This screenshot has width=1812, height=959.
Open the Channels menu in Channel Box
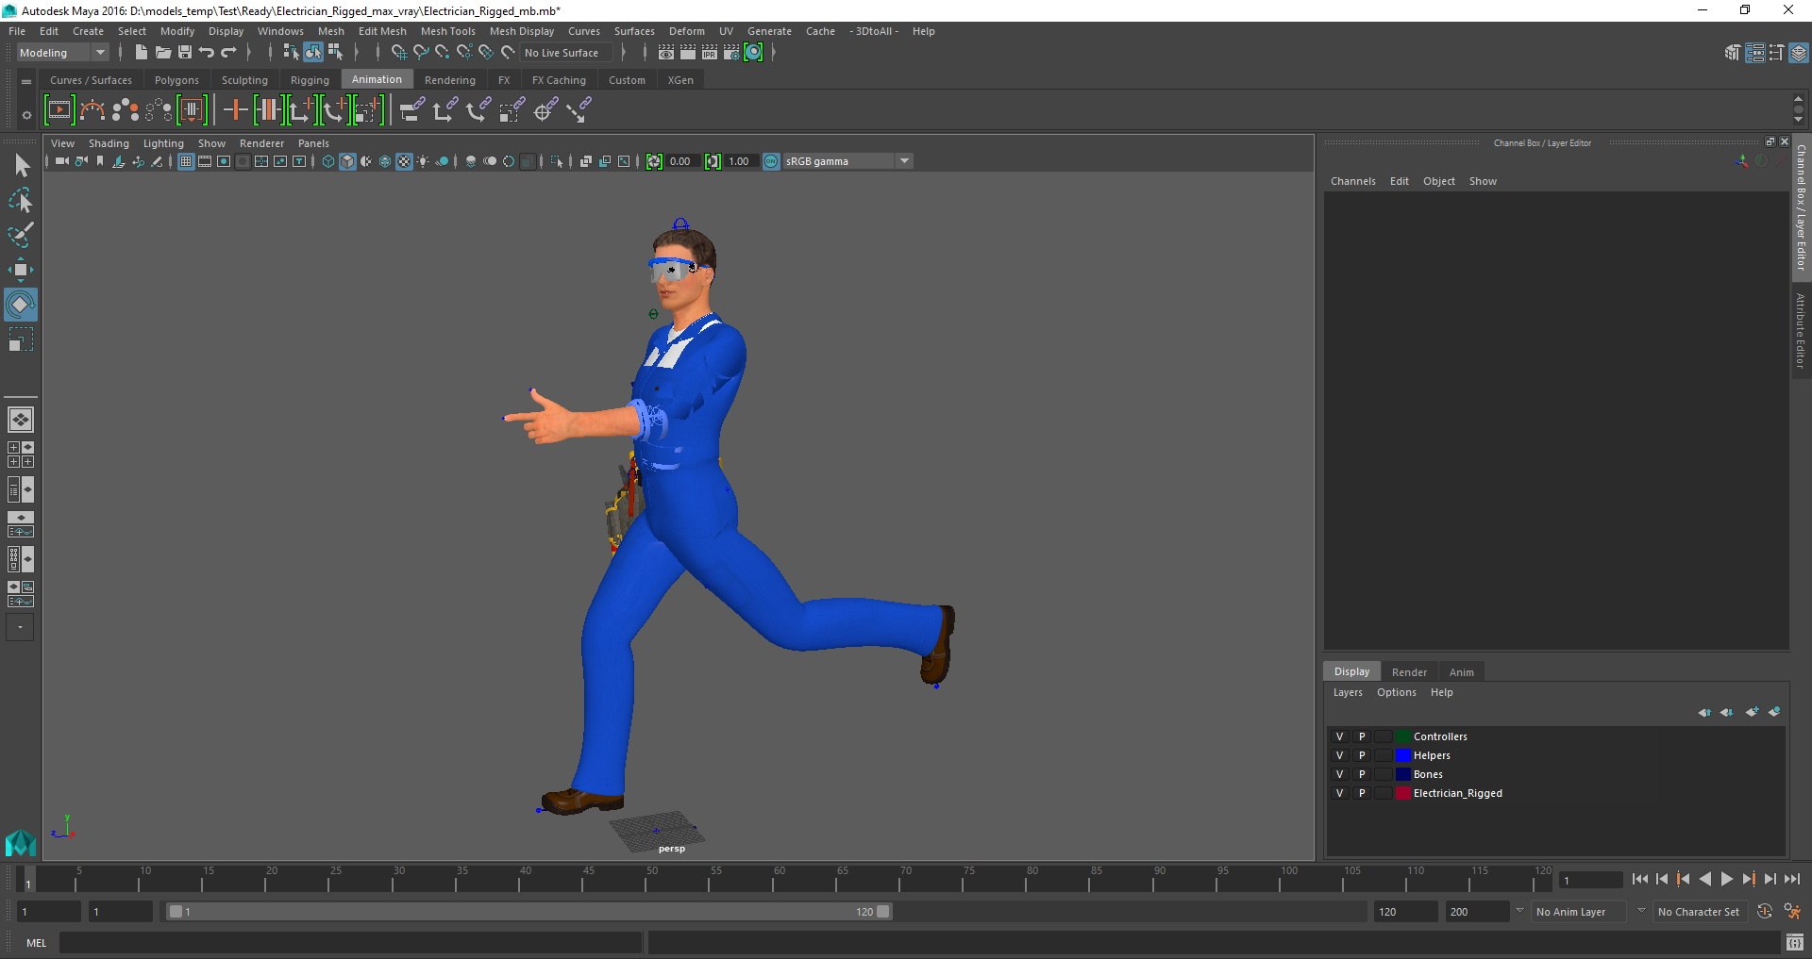point(1352,181)
